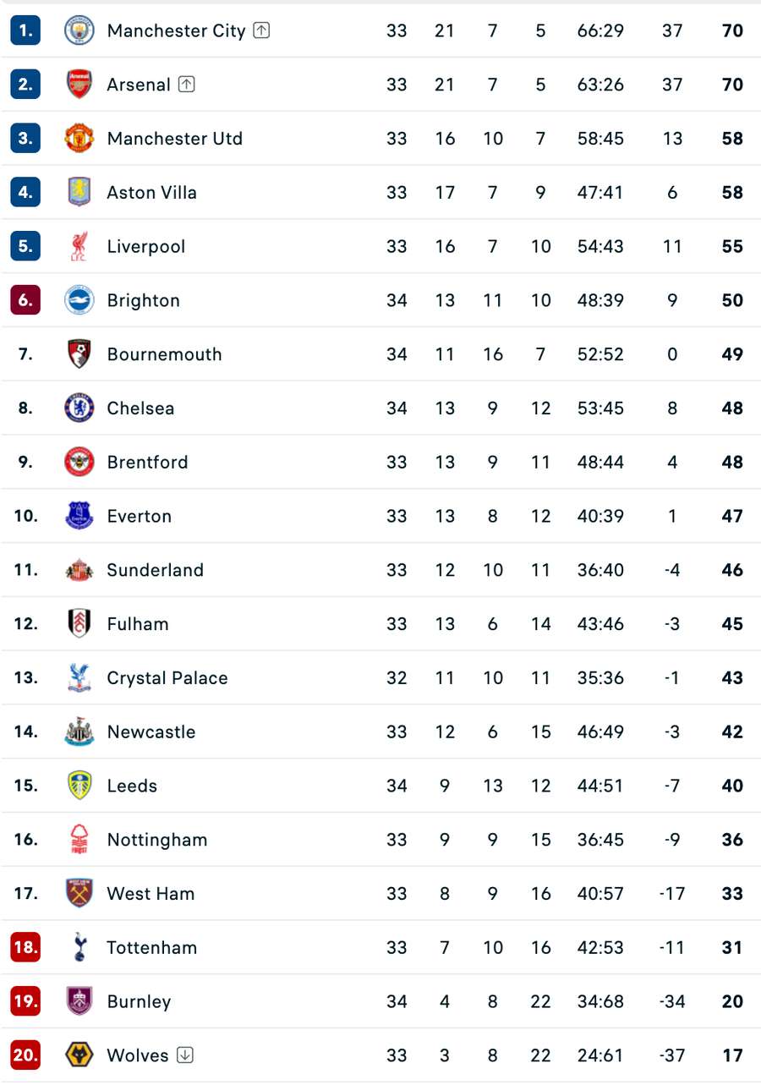Select the Leeds table row
The width and height of the screenshot is (761, 1085).
[380, 786]
